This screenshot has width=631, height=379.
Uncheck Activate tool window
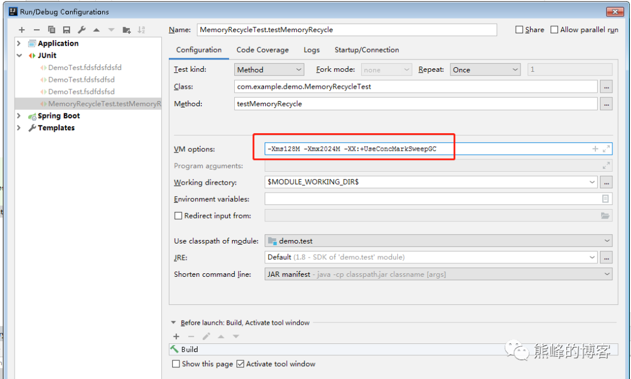coord(241,364)
